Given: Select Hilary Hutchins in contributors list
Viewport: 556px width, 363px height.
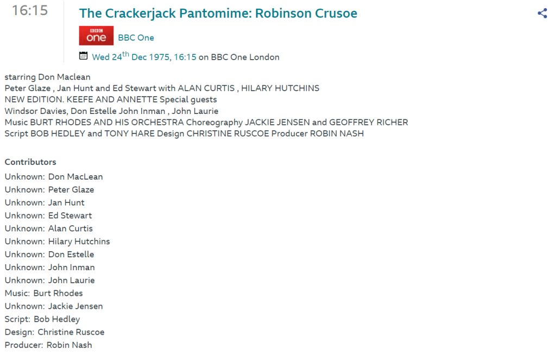Looking at the screenshot, I should [x=79, y=241].
